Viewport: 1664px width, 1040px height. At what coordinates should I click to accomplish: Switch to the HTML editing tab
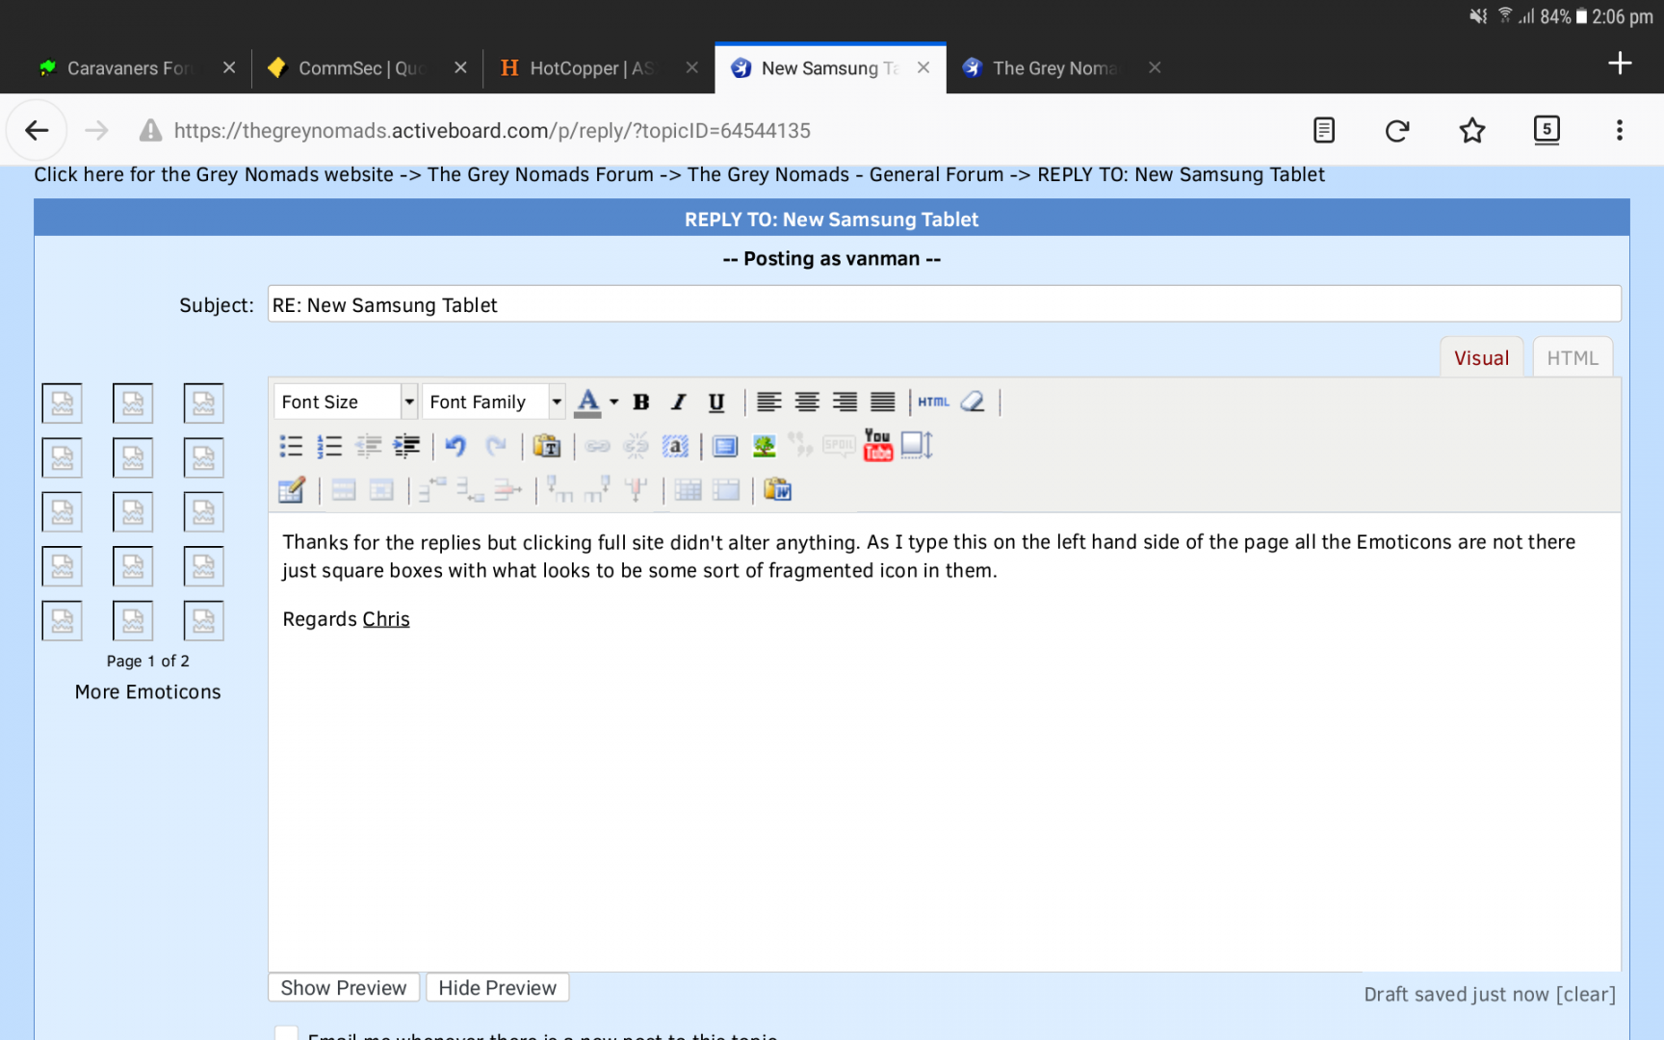pos(1572,357)
